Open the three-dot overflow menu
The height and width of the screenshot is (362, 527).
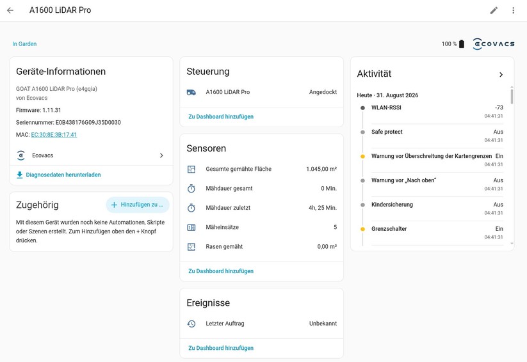513,10
